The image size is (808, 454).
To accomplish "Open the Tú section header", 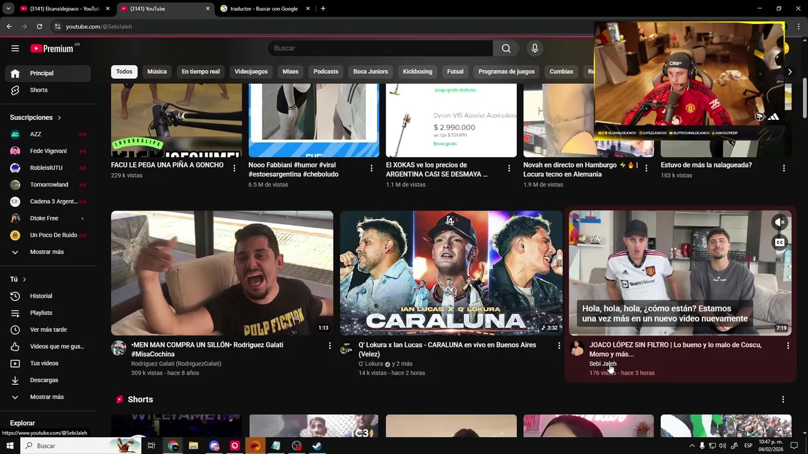I will [x=18, y=279].
